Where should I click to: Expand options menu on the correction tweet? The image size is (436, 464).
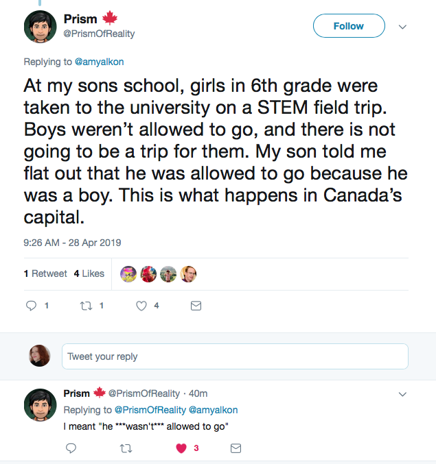[x=403, y=394]
